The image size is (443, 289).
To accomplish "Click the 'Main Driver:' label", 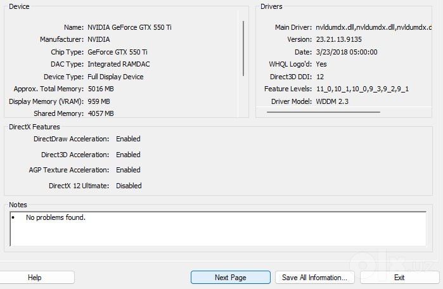I will pos(293,27).
